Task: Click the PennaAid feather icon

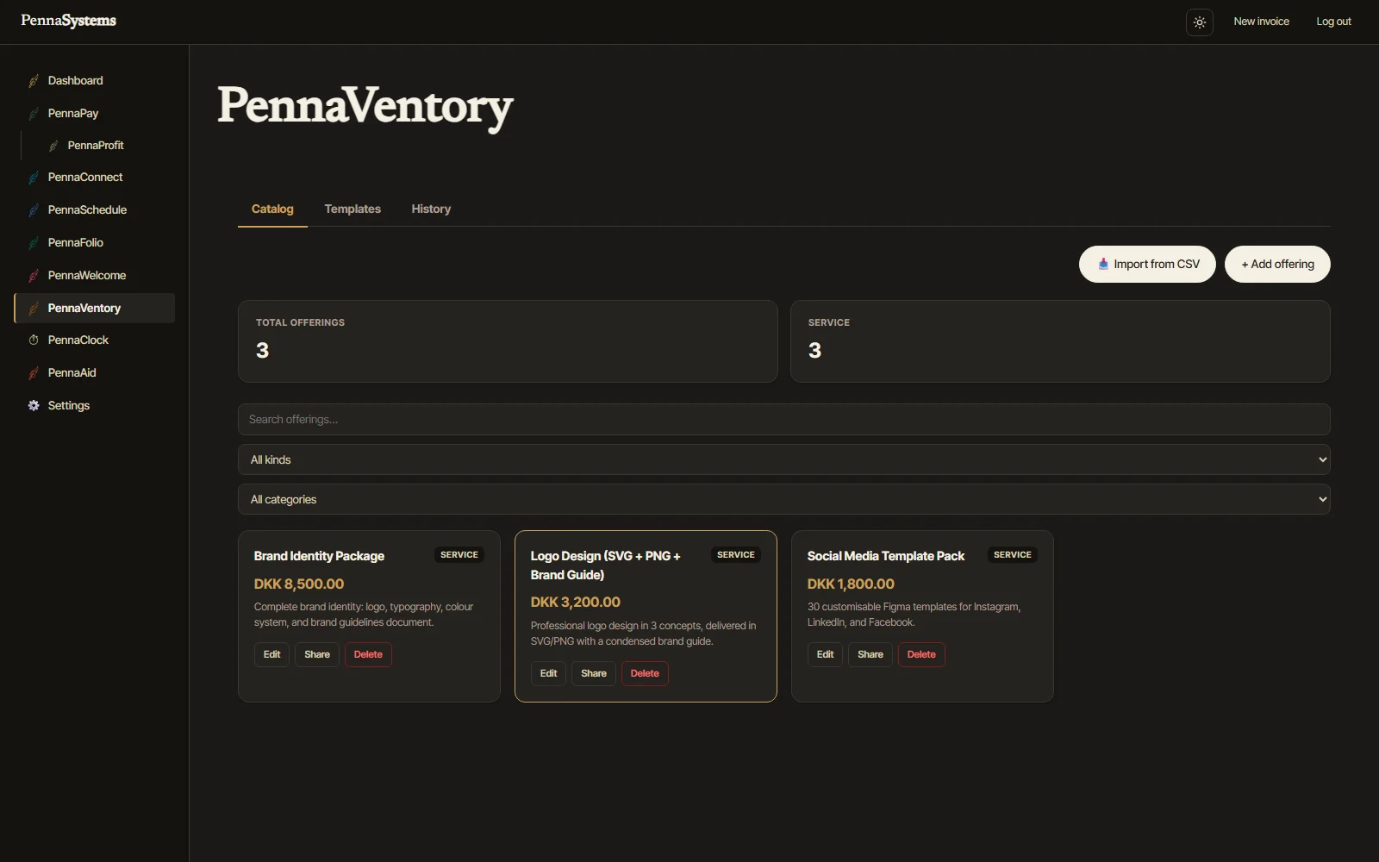Action: pyautogui.click(x=34, y=373)
